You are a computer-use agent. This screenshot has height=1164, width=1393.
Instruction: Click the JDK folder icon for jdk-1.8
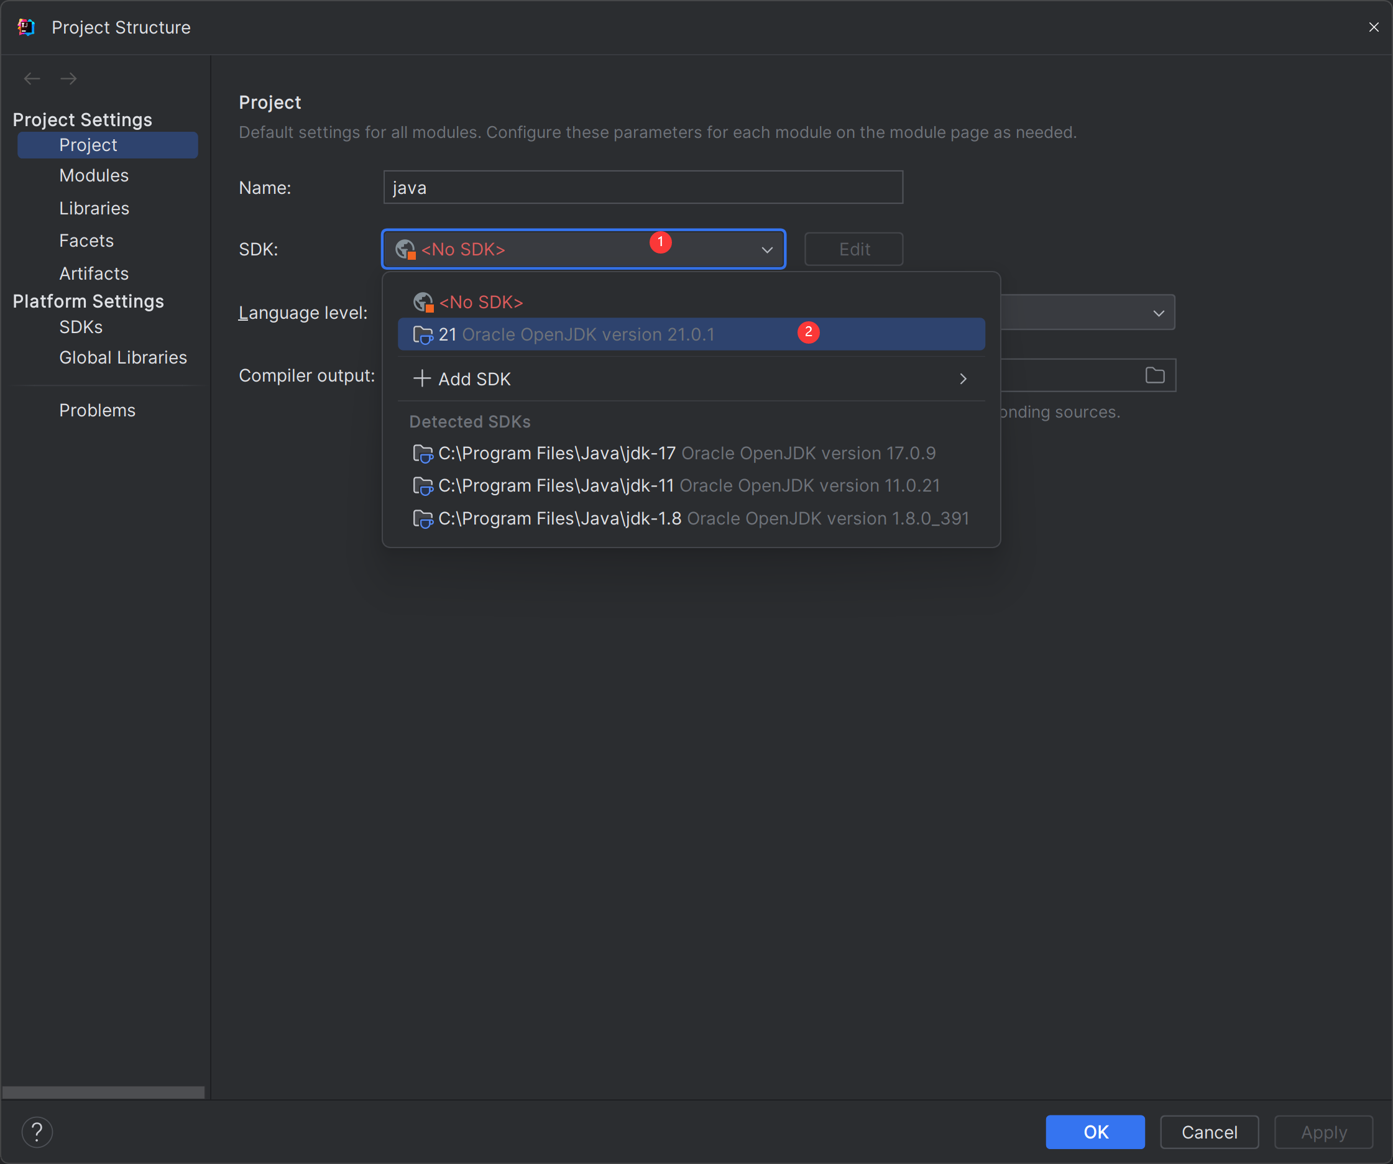click(423, 519)
